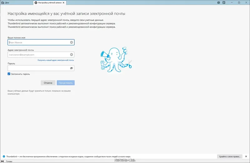Select the Настройка учётной записи tab

50,3
